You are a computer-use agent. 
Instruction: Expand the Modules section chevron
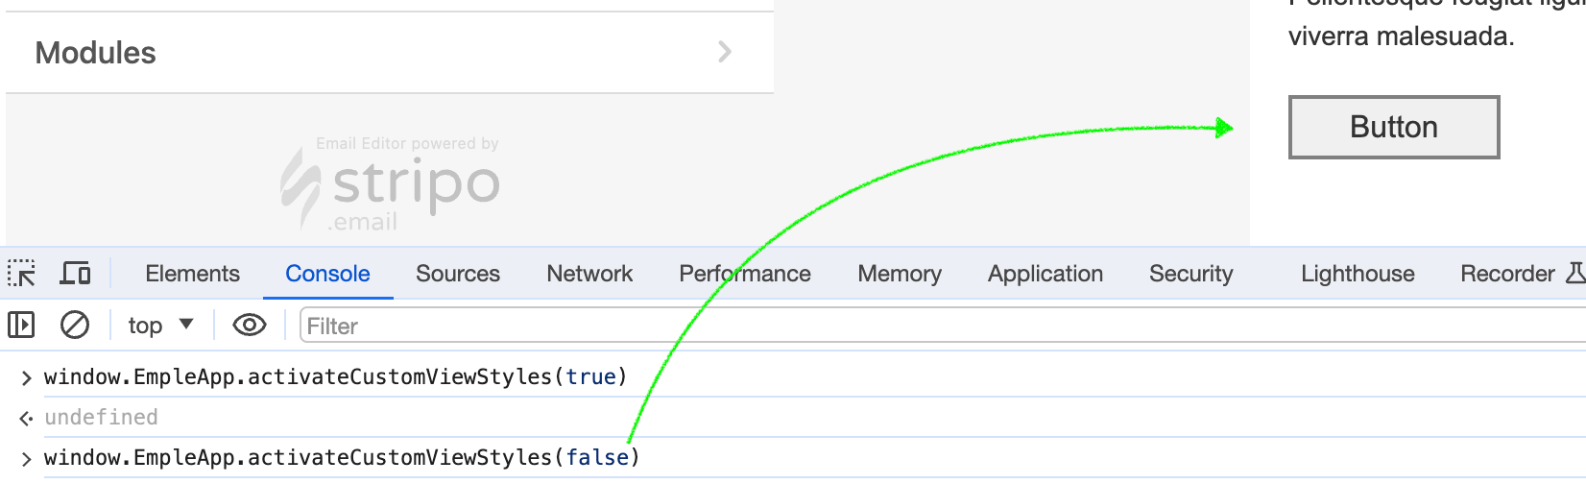click(725, 52)
